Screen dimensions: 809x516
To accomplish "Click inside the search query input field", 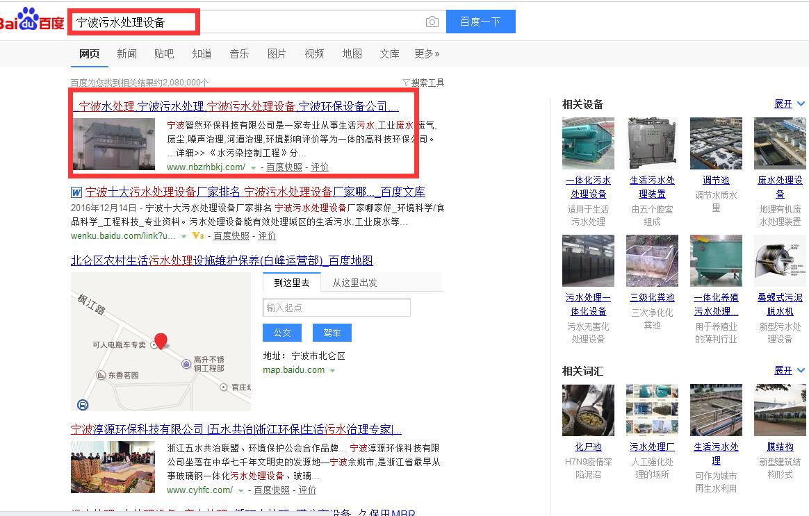I will click(x=259, y=22).
